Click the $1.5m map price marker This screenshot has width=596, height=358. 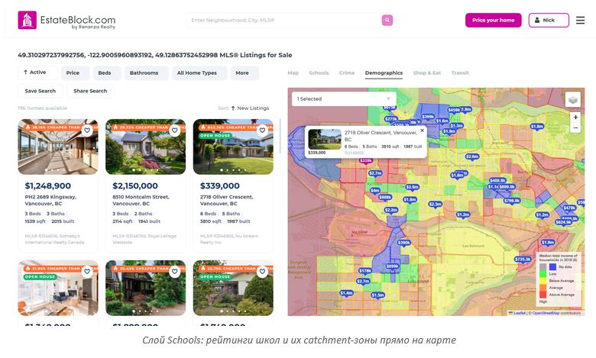377,295
